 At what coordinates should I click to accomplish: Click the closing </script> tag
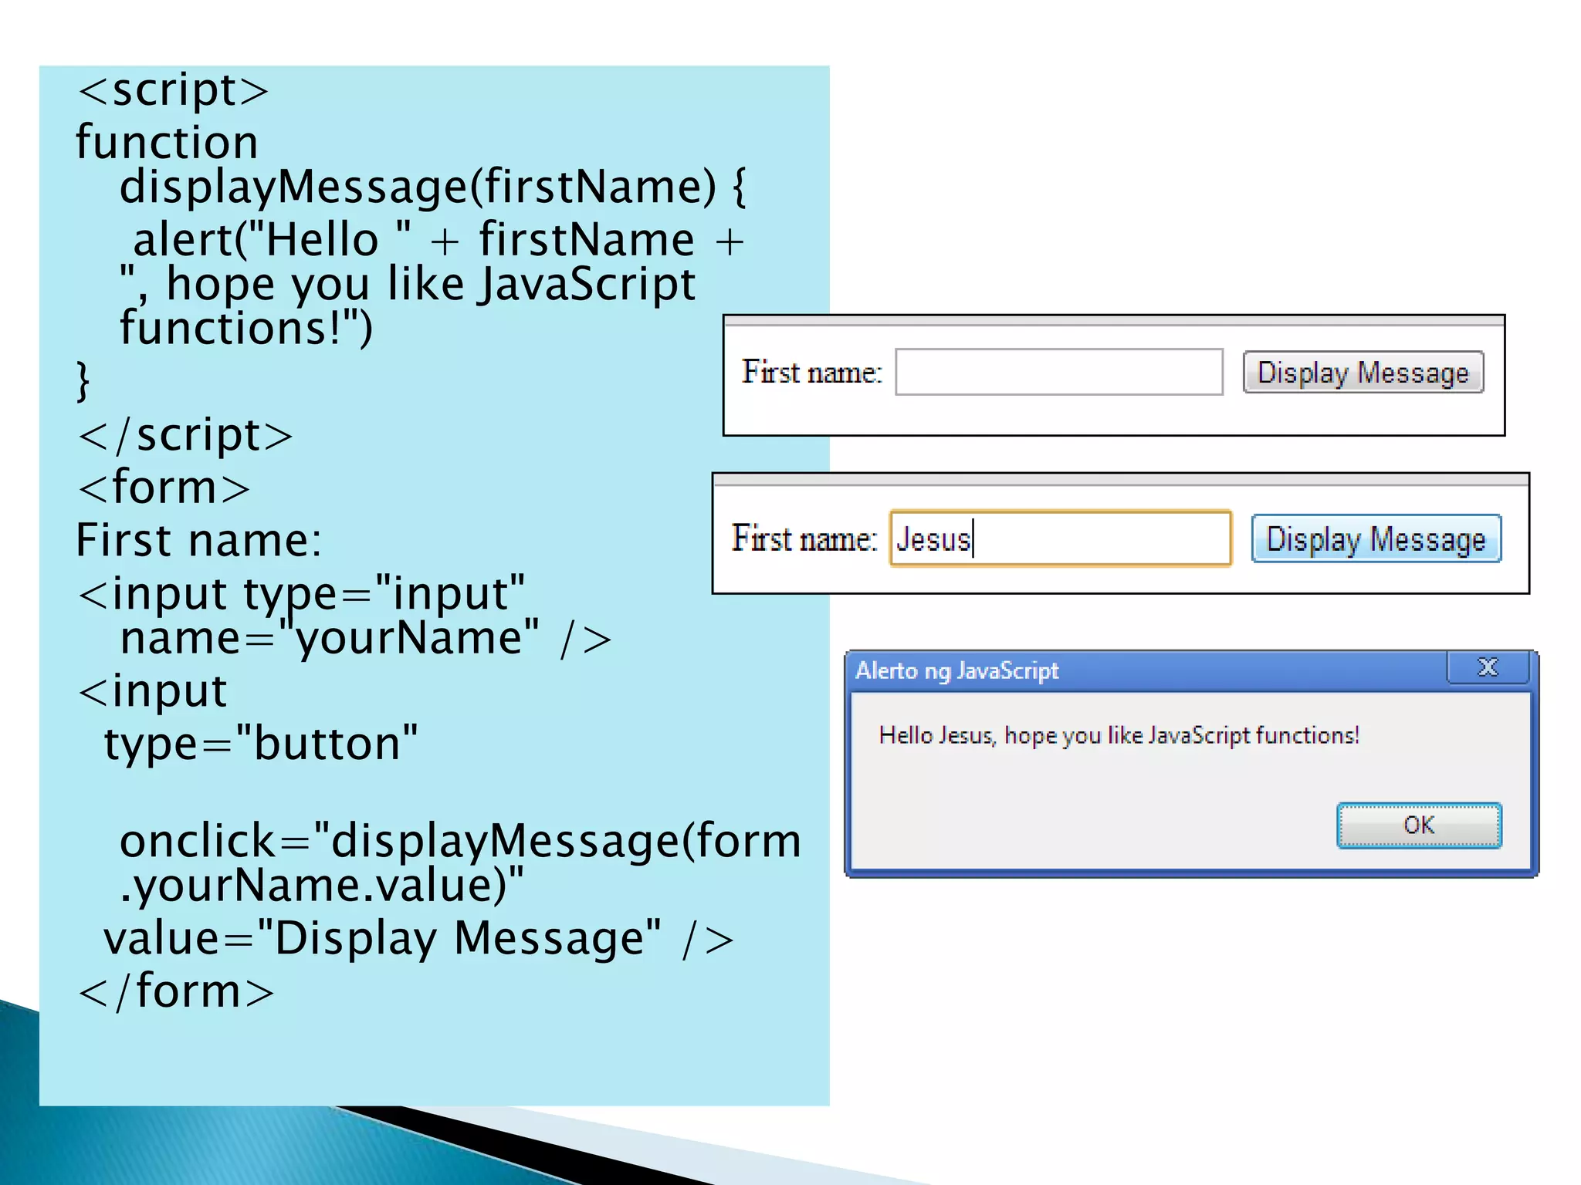pyautogui.click(x=185, y=435)
